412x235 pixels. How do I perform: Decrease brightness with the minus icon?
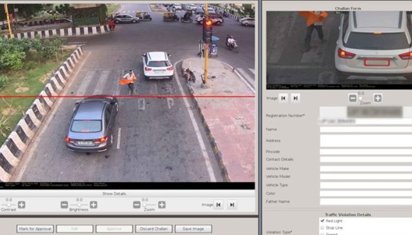click(x=64, y=204)
